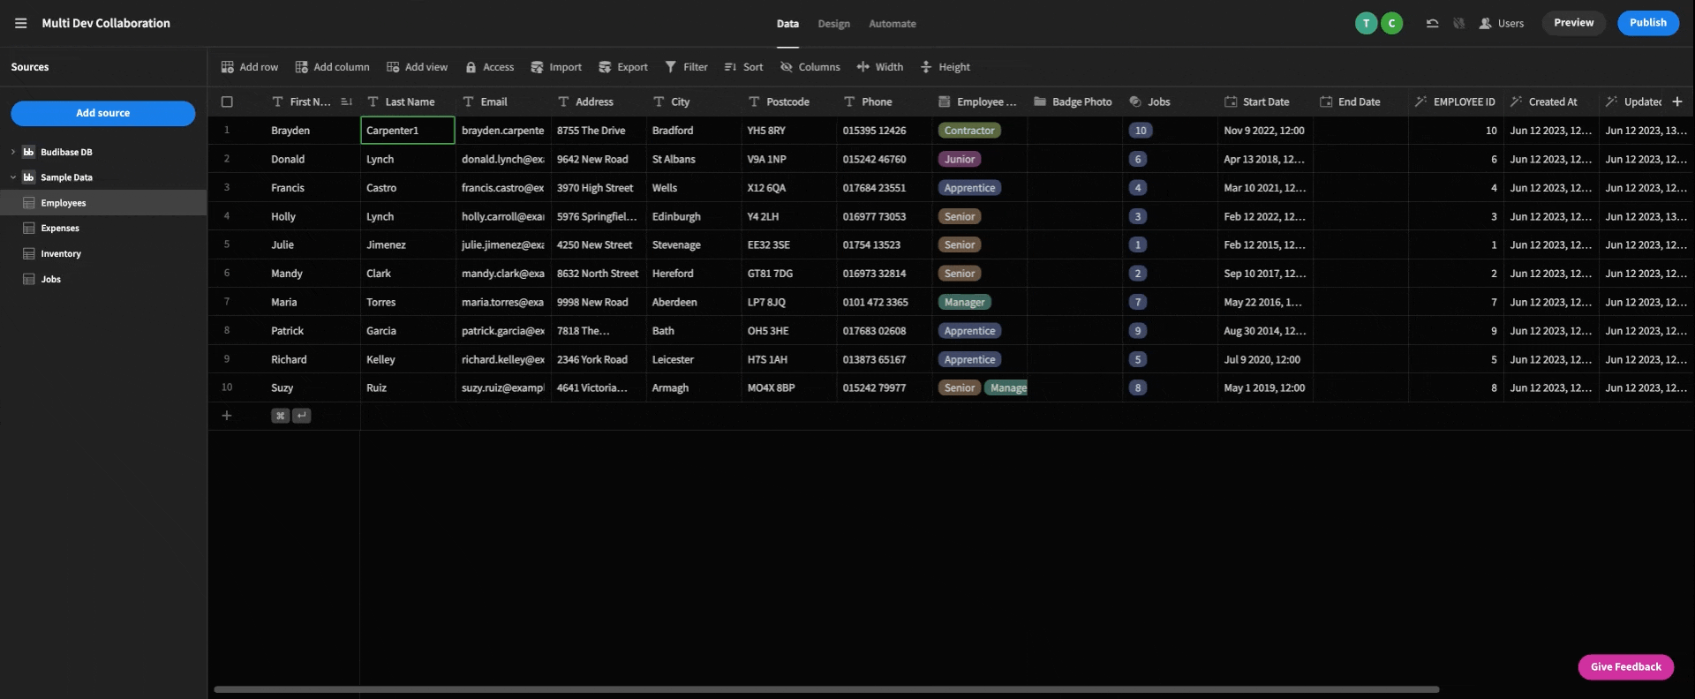Open the EMPLOYEE ID column header menu
The image size is (1695, 699).
coord(1457,101)
